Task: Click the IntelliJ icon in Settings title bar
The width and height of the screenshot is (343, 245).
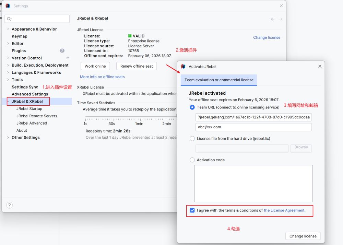Action: tap(8, 6)
